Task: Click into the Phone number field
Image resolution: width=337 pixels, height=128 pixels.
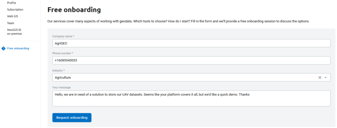Action: [x=191, y=60]
